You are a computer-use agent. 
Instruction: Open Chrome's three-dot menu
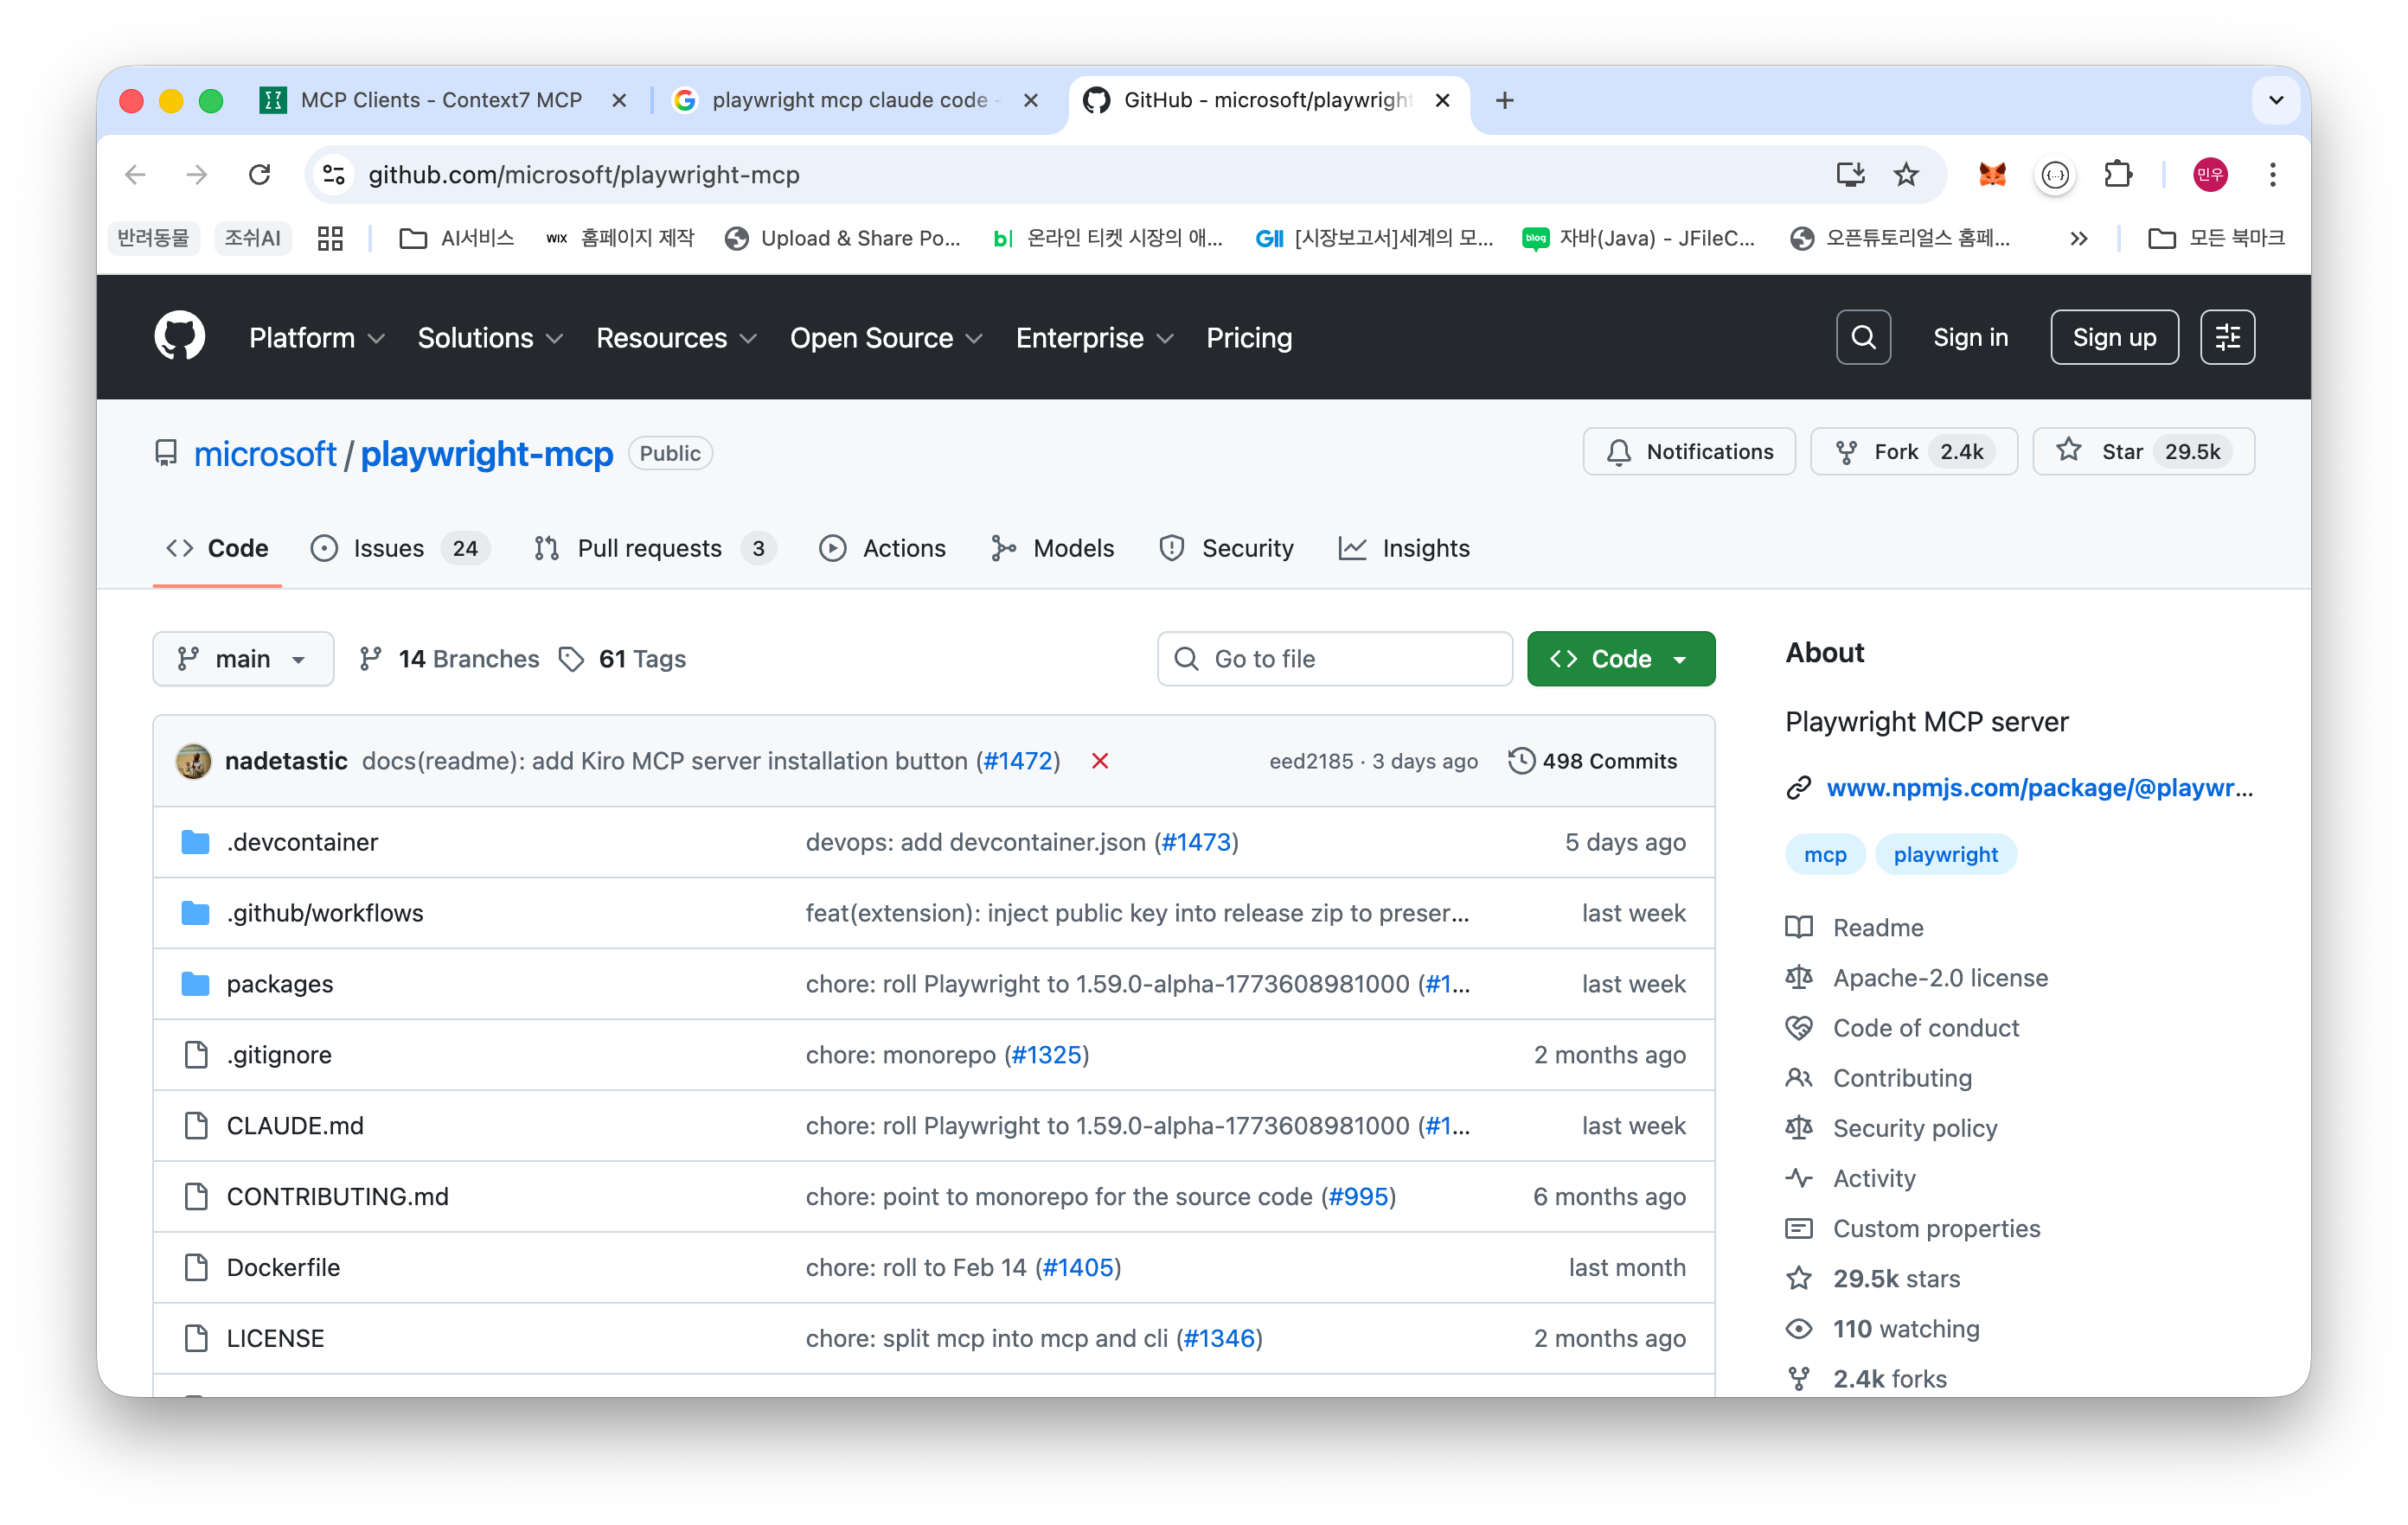(2272, 175)
